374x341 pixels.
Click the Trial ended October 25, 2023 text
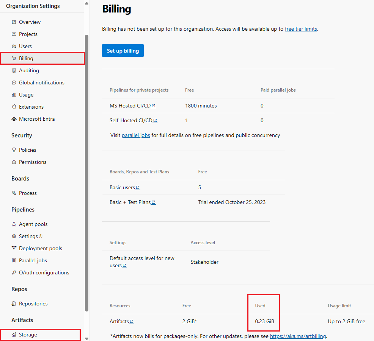pyautogui.click(x=232, y=202)
